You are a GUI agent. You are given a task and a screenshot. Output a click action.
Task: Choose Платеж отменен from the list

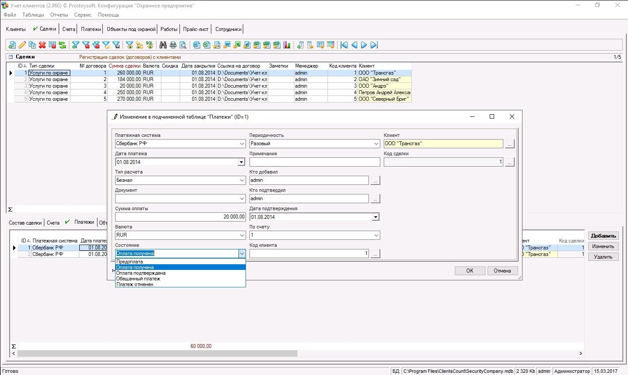(x=135, y=284)
